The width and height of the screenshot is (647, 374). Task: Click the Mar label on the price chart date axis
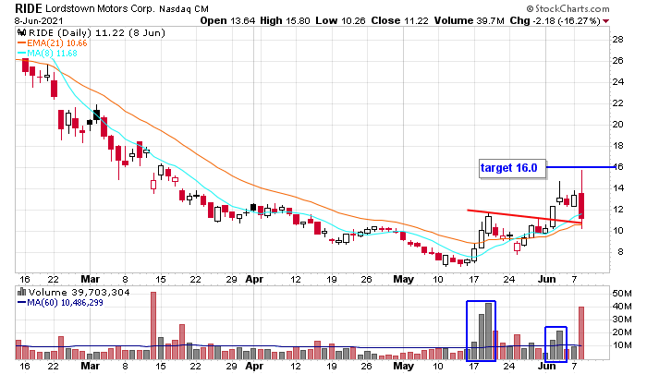[x=90, y=279]
